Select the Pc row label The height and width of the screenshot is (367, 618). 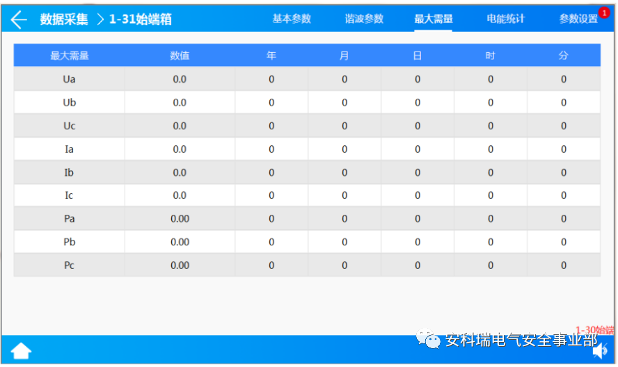(x=70, y=265)
